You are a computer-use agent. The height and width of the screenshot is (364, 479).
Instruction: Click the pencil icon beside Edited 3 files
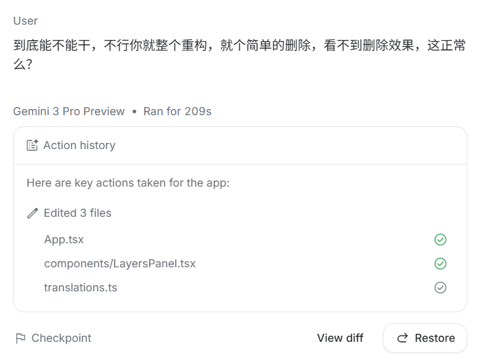coord(33,213)
